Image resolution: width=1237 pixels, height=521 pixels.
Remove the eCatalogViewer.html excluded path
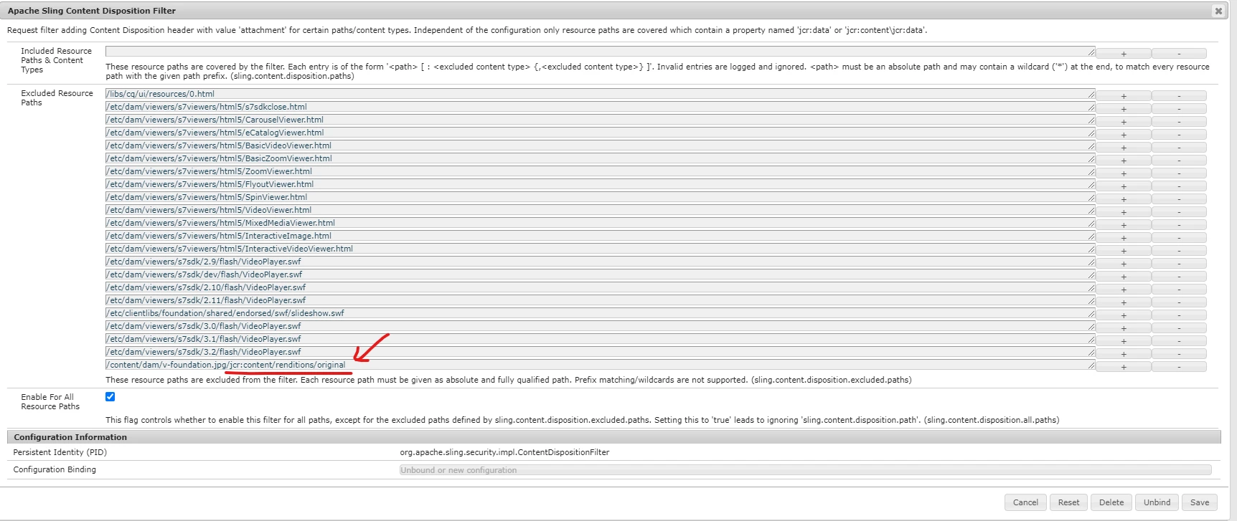coord(1179,135)
